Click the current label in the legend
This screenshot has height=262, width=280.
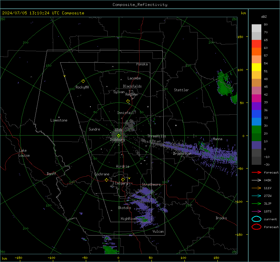[x=270, y=219]
